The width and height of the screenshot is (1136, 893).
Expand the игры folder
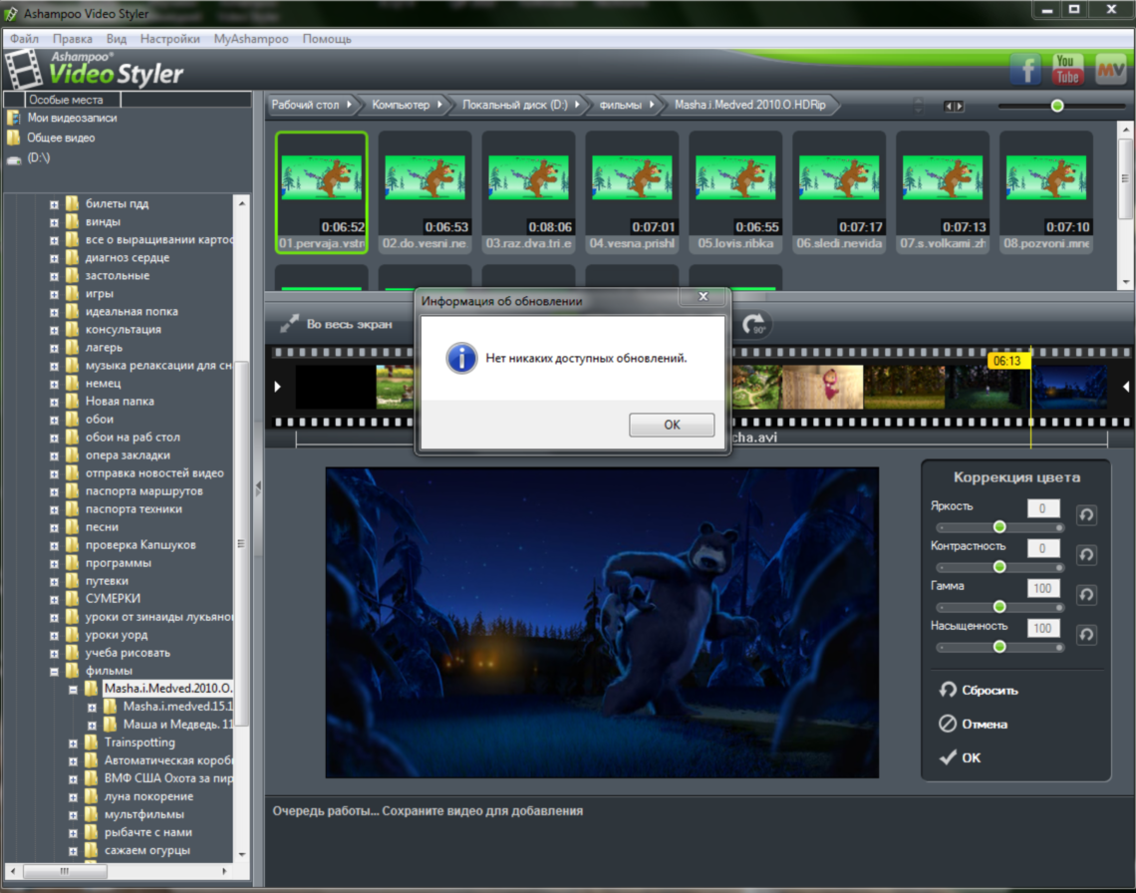click(55, 294)
